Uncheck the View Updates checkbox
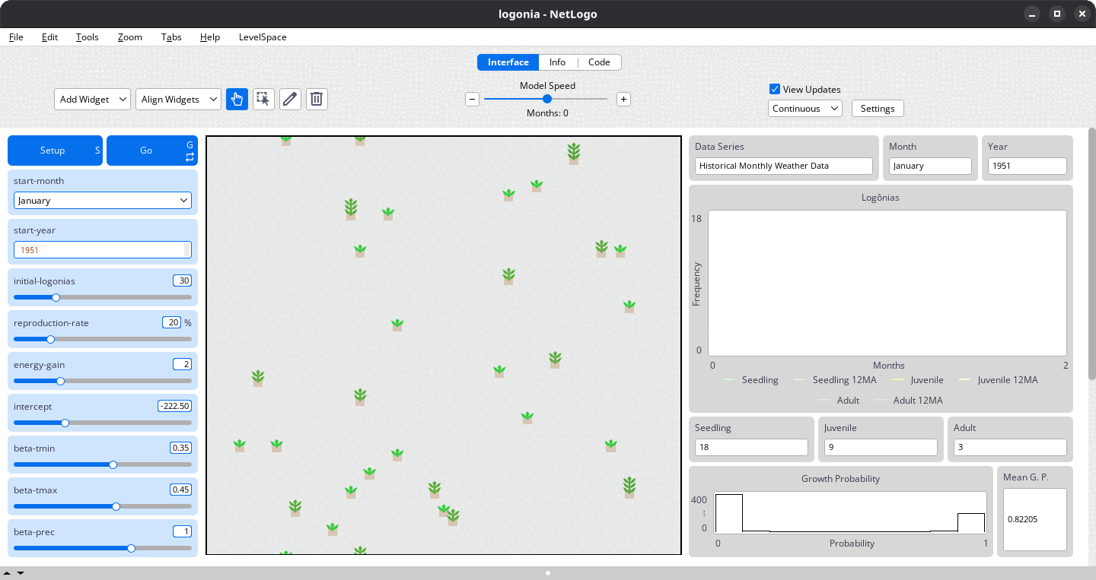 [775, 89]
